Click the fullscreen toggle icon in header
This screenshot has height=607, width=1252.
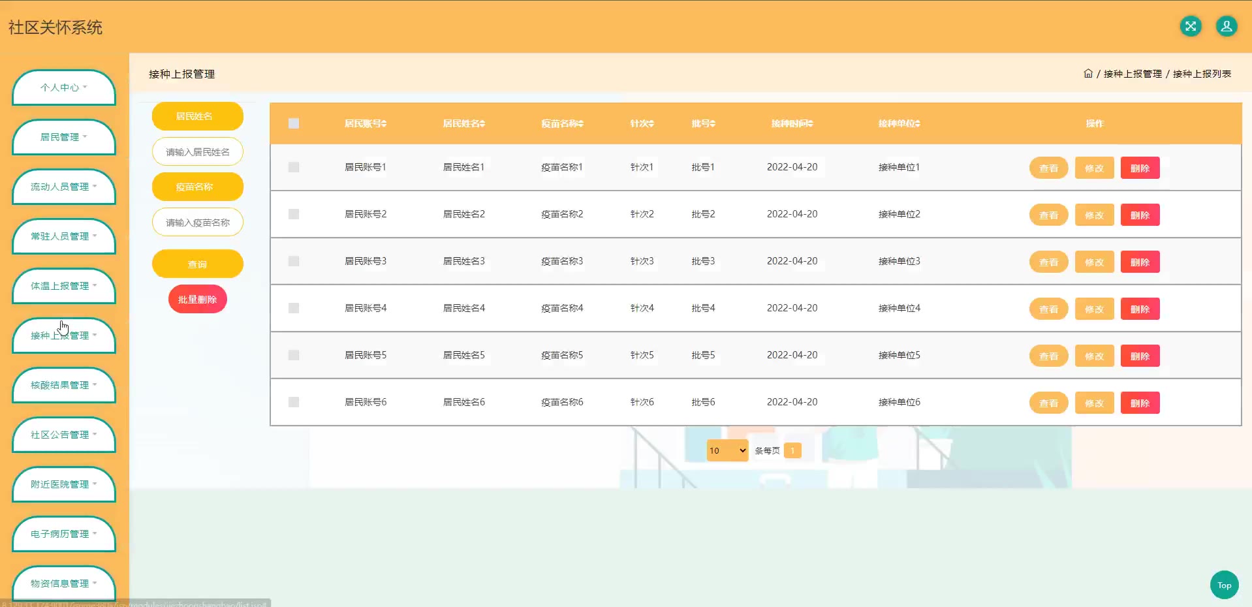click(1191, 26)
